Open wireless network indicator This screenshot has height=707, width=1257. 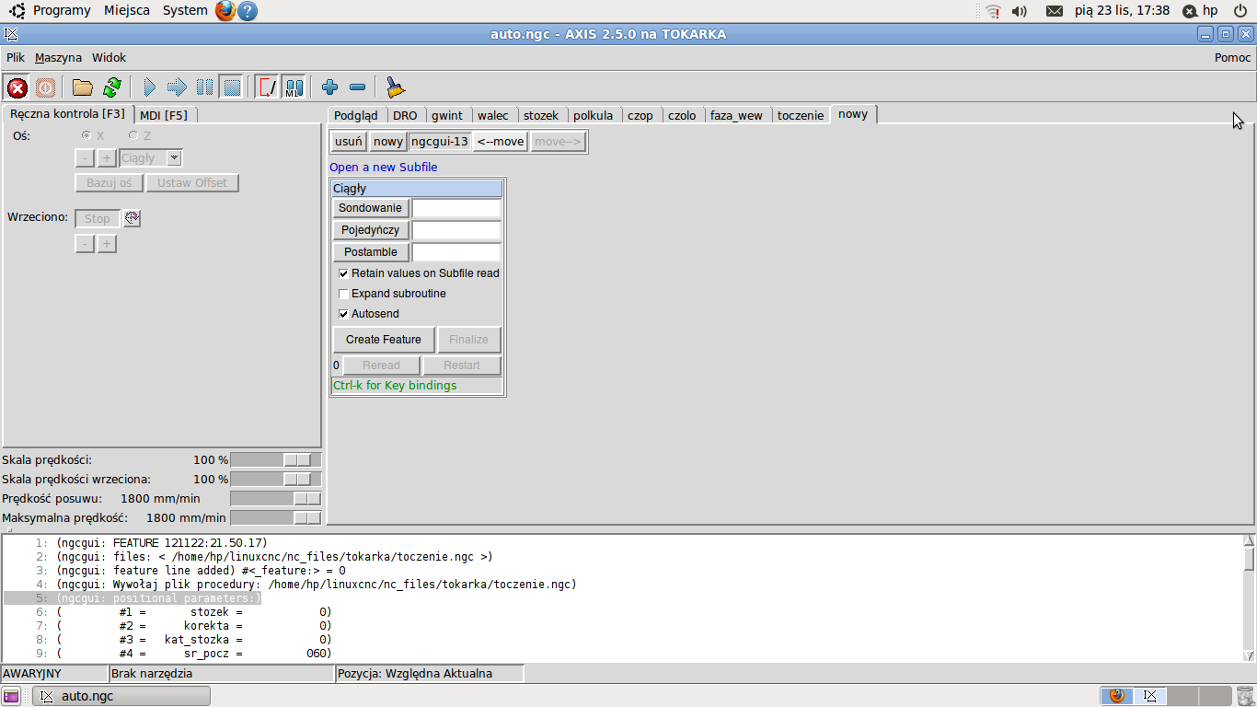click(993, 11)
